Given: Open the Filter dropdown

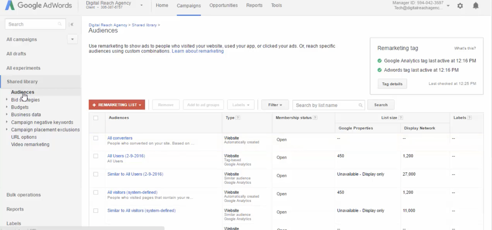Looking at the screenshot, I should 275,105.
